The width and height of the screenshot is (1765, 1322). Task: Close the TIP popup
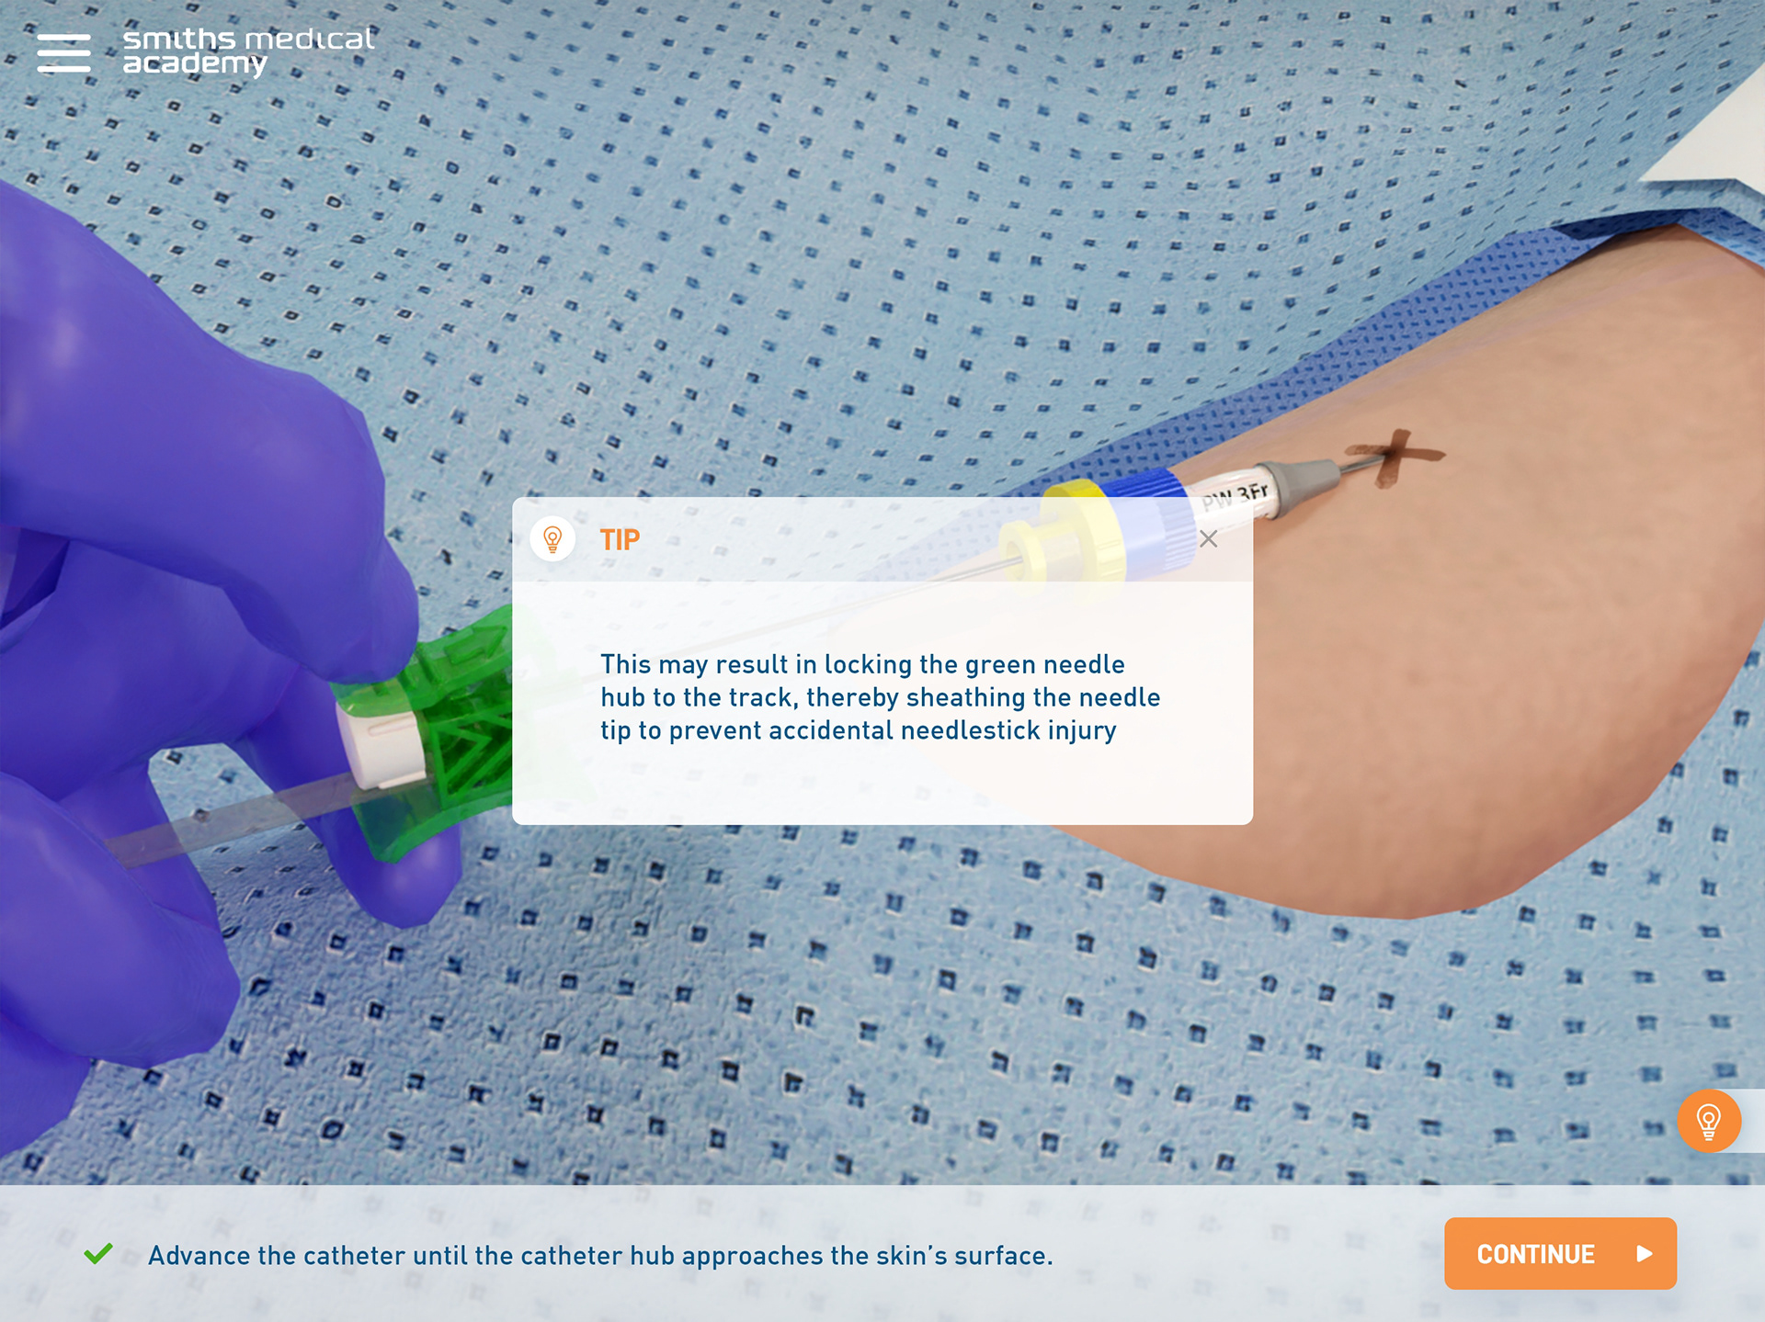1208,539
